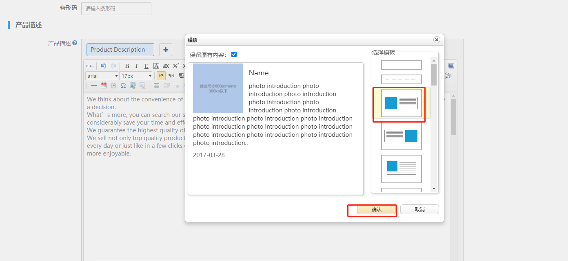
Task: Uncheck the 保留原有内容 checkbox
Action: tap(234, 55)
